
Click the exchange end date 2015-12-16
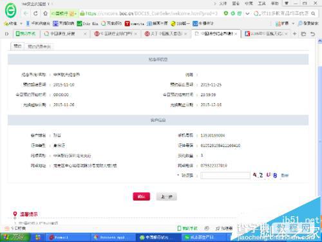(211, 105)
